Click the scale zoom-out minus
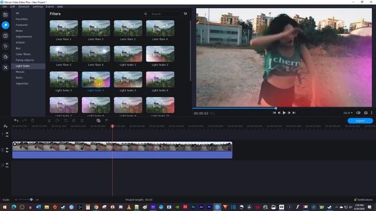376x211 pixels. pyautogui.click(x=16, y=199)
